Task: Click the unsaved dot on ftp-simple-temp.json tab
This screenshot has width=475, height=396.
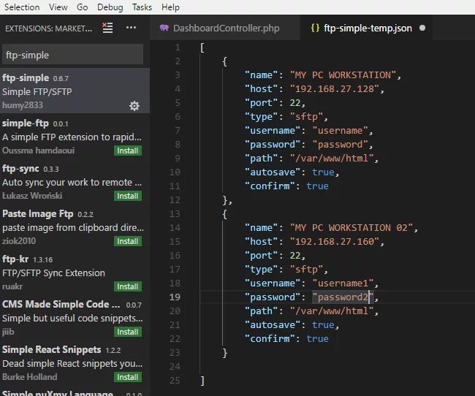Action: pos(422,28)
